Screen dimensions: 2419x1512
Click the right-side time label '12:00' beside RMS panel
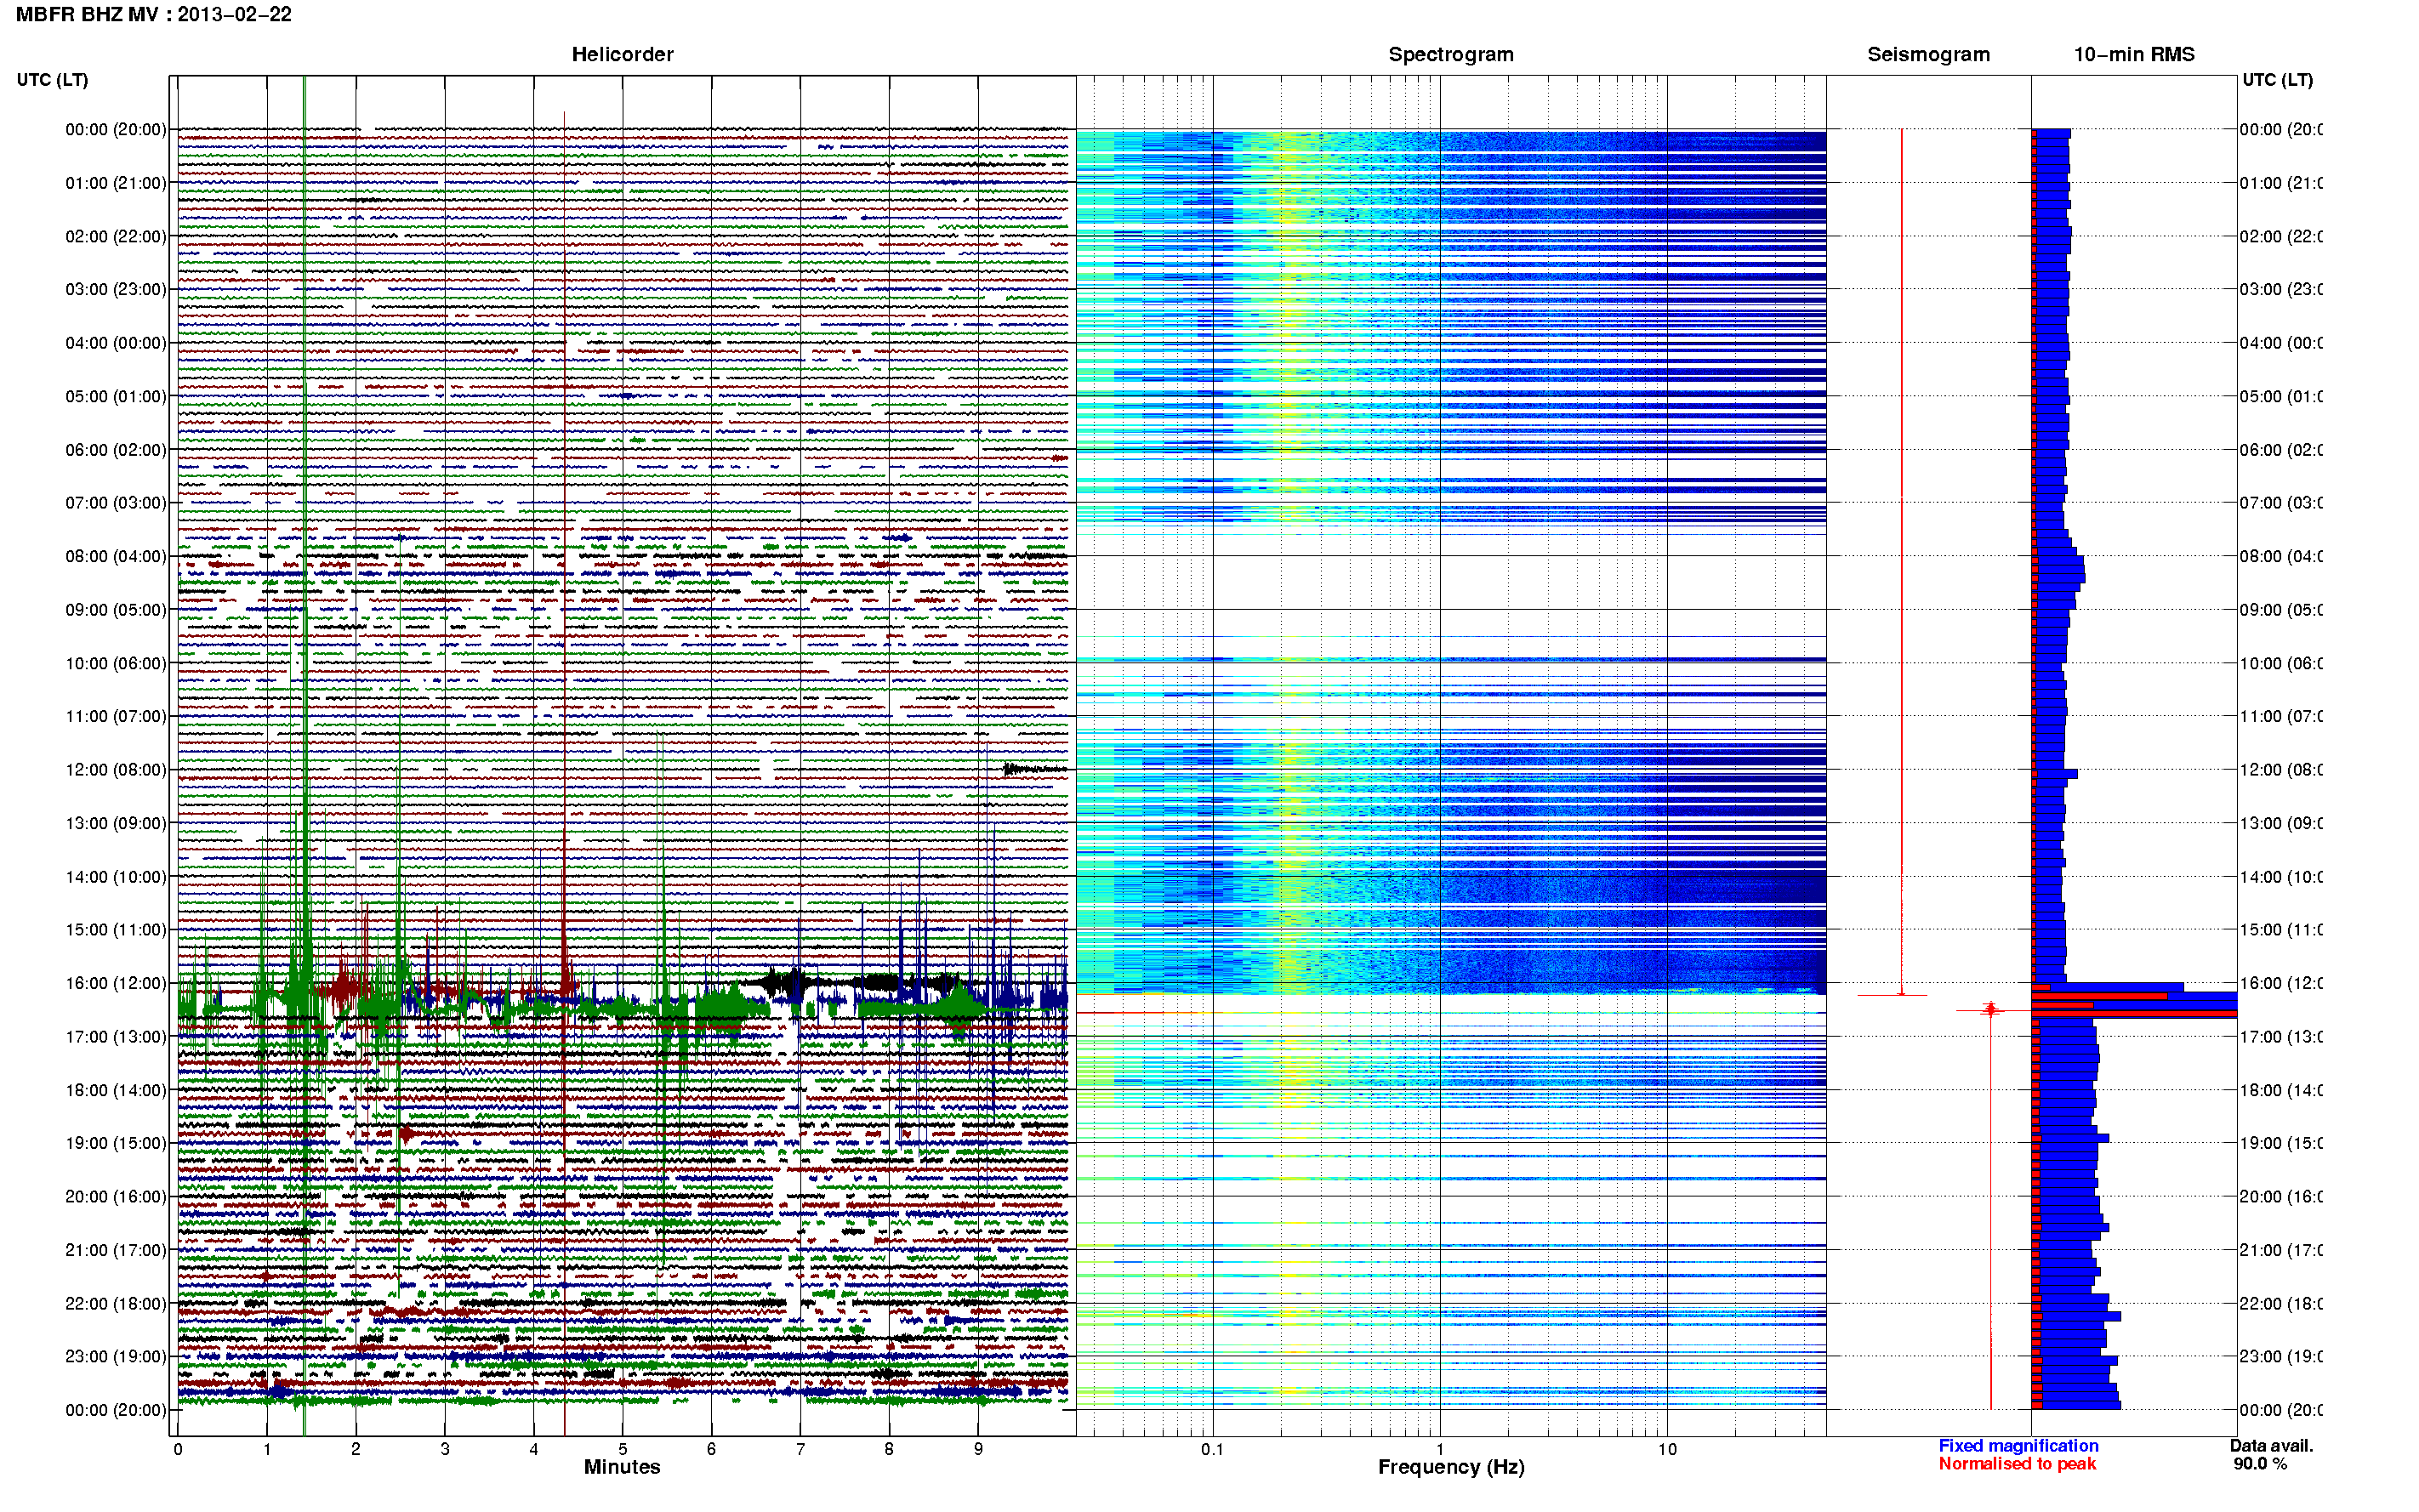coord(2281,769)
